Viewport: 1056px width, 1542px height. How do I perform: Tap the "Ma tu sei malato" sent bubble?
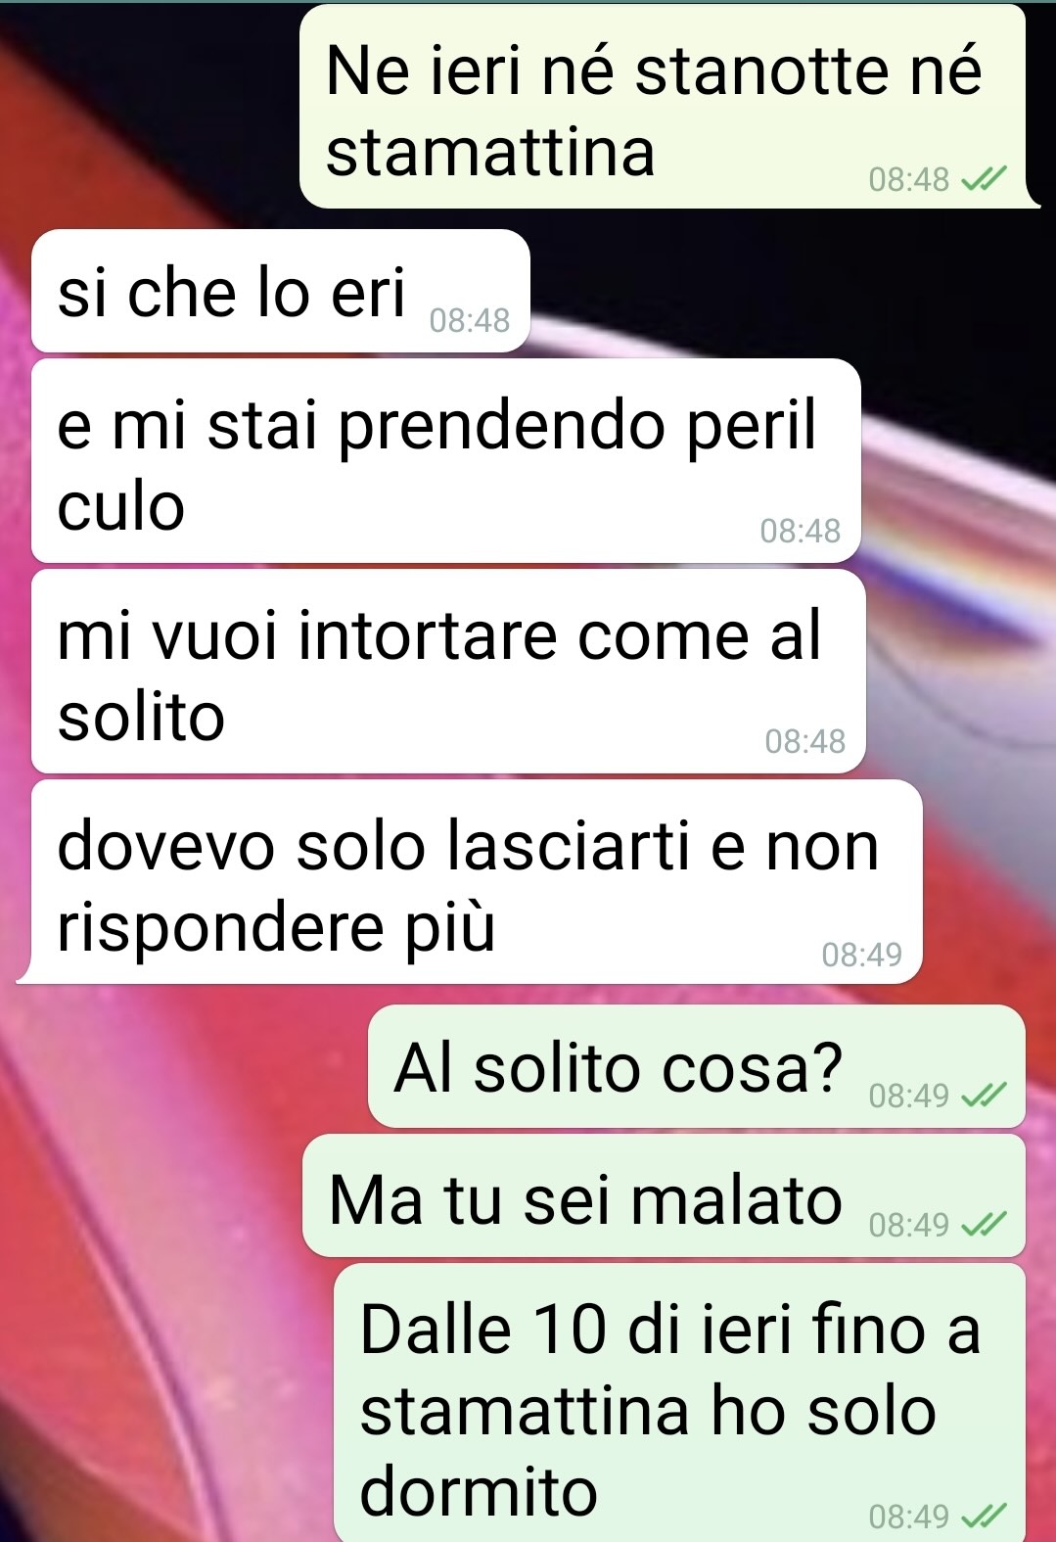665,1195
